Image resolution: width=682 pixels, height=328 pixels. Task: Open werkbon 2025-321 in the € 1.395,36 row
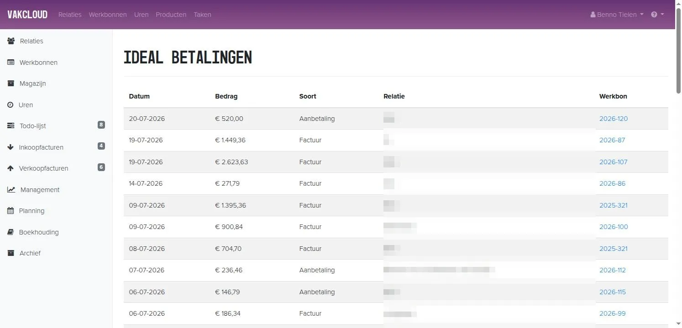pos(614,205)
